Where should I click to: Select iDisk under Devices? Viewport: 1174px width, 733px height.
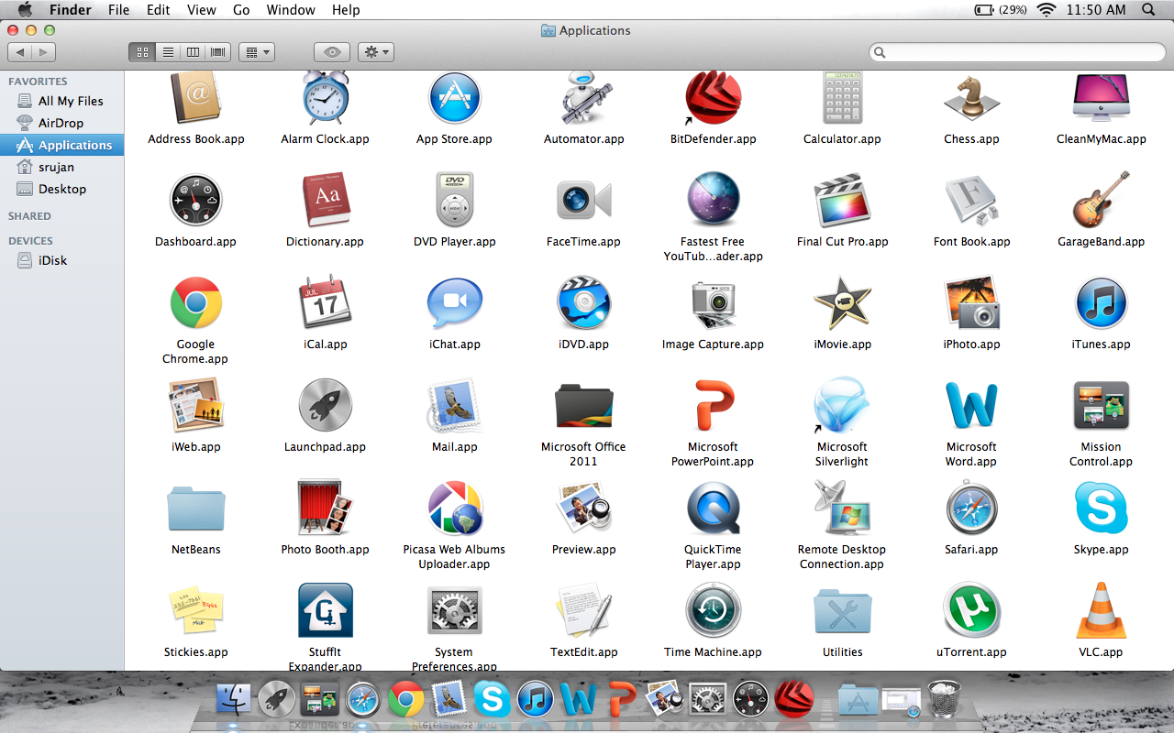62,260
